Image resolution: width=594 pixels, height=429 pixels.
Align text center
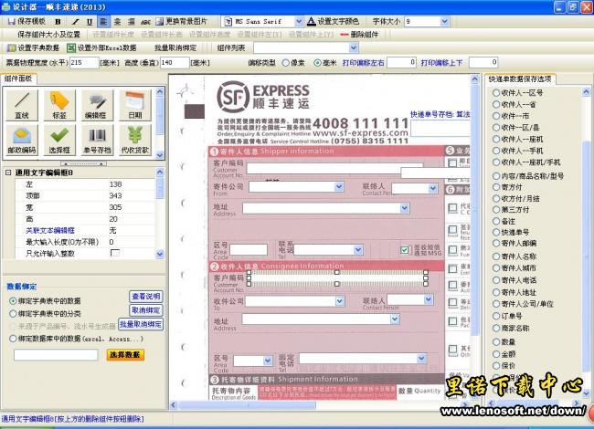click(x=118, y=22)
